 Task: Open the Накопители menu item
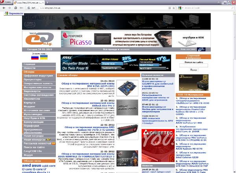coord(39,99)
